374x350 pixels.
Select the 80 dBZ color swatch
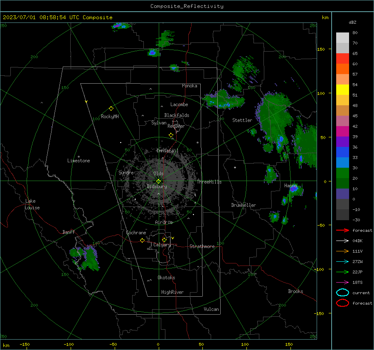(342, 37)
